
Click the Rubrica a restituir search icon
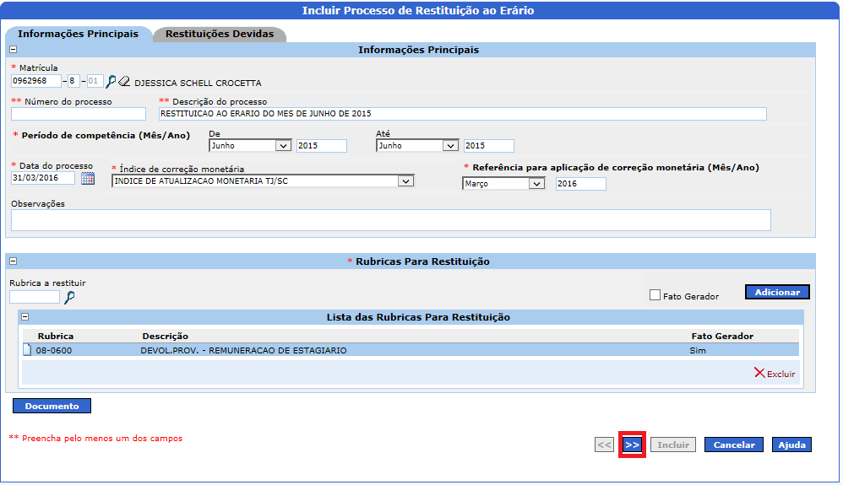[69, 297]
